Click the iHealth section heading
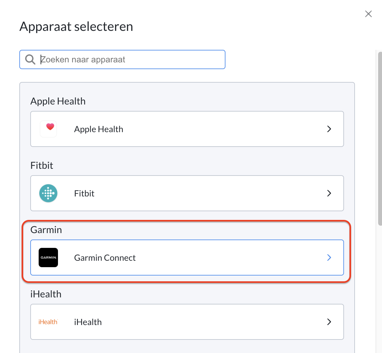Viewport: 382px width, 353px height. click(x=46, y=294)
